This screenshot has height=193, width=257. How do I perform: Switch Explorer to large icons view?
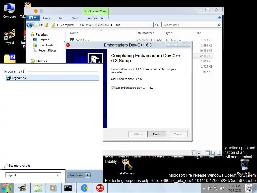point(199,153)
